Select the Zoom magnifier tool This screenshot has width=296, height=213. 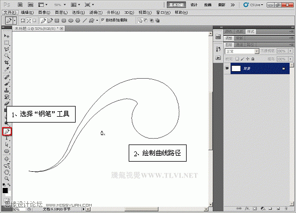pyautogui.click(x=7, y=179)
